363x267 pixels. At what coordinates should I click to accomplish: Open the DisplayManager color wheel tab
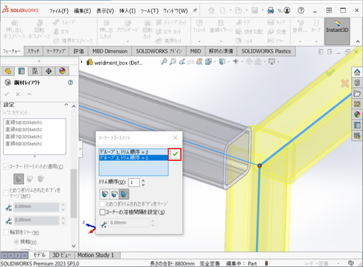(62, 71)
